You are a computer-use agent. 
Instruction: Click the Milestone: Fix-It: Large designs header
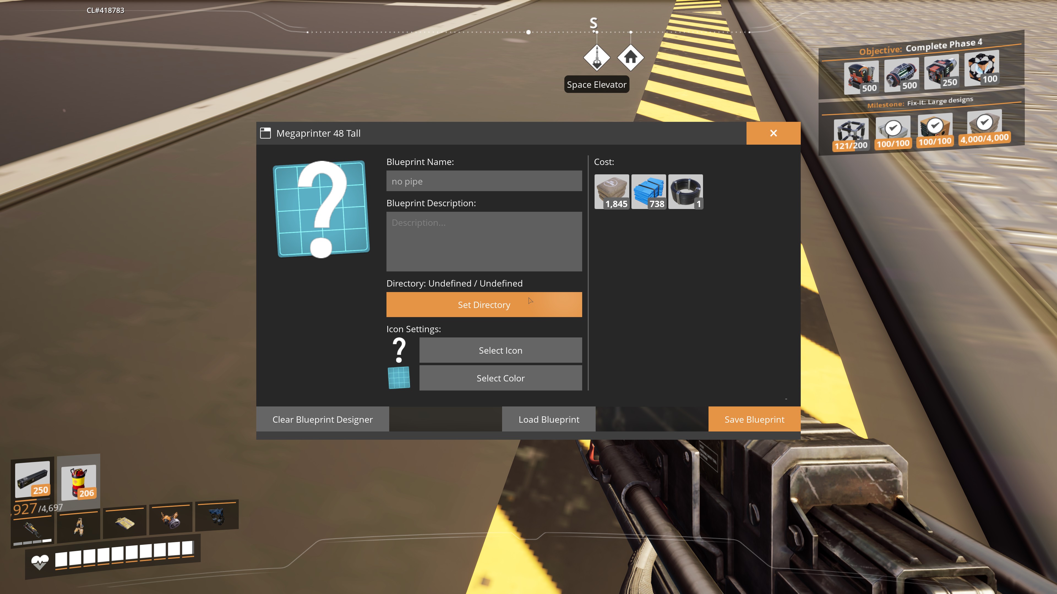tap(920, 102)
